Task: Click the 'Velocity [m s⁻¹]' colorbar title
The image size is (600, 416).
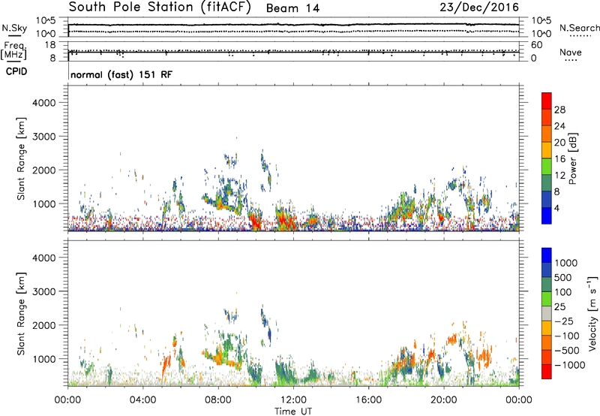Action: [592, 313]
